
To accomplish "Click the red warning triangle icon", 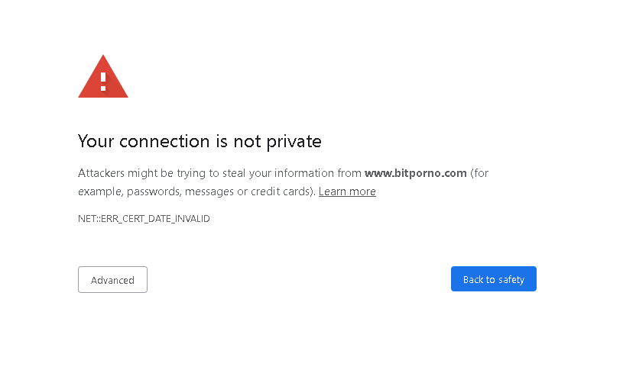I will pyautogui.click(x=103, y=76).
